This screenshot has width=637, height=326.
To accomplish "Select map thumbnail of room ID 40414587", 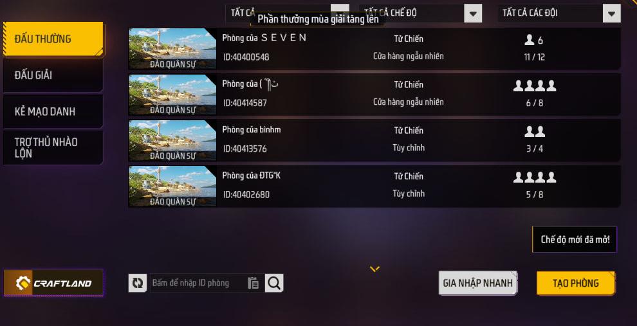I will [172, 95].
